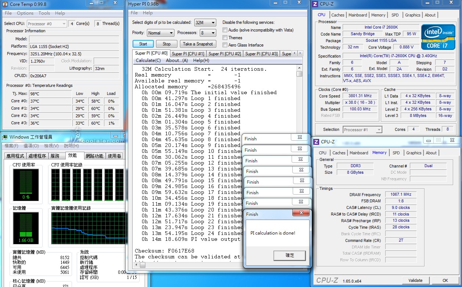
Task: Click the Validate button in CPU-Z
Action: click(415, 280)
